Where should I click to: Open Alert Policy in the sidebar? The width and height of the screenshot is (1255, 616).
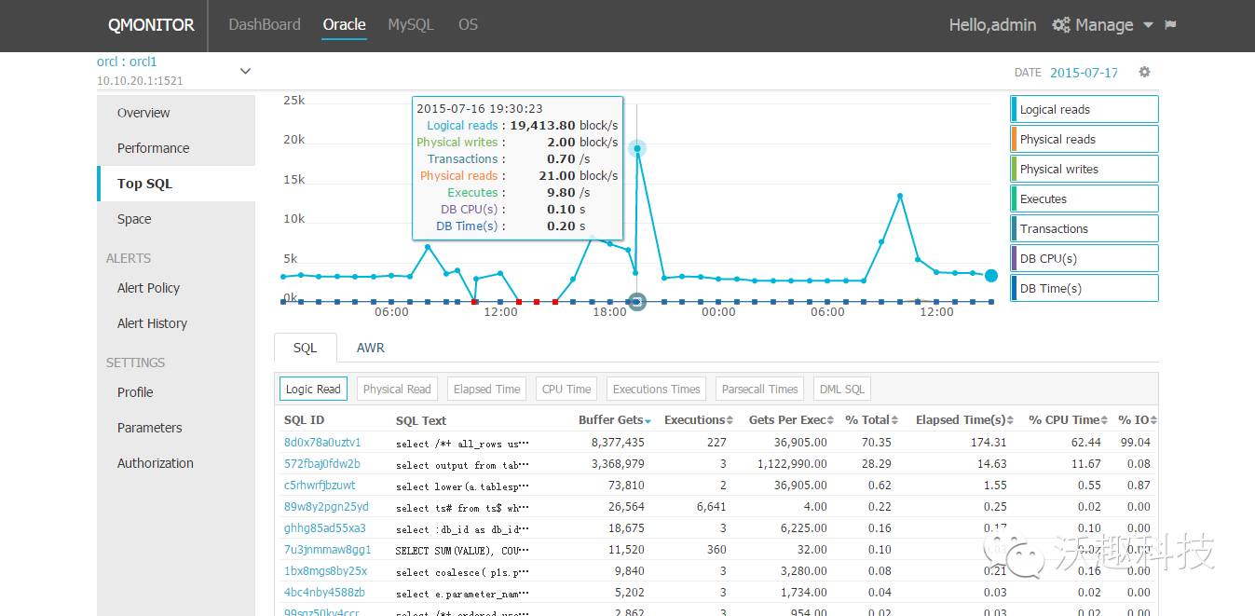click(176, 288)
